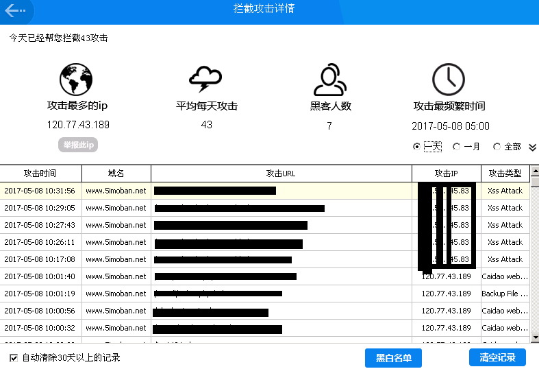
Task: Click IP 120.77.43.189 in the 10:00:56 row
Action: [x=446, y=311]
